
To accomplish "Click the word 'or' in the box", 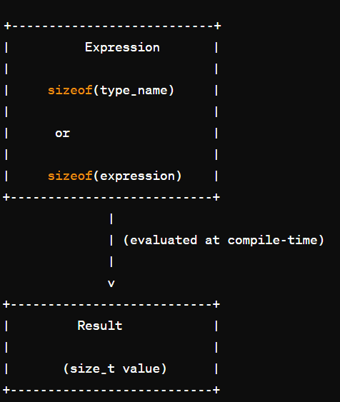I will 63,134.
